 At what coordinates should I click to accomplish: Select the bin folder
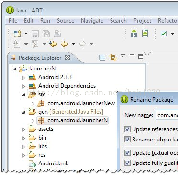tap(42, 138)
